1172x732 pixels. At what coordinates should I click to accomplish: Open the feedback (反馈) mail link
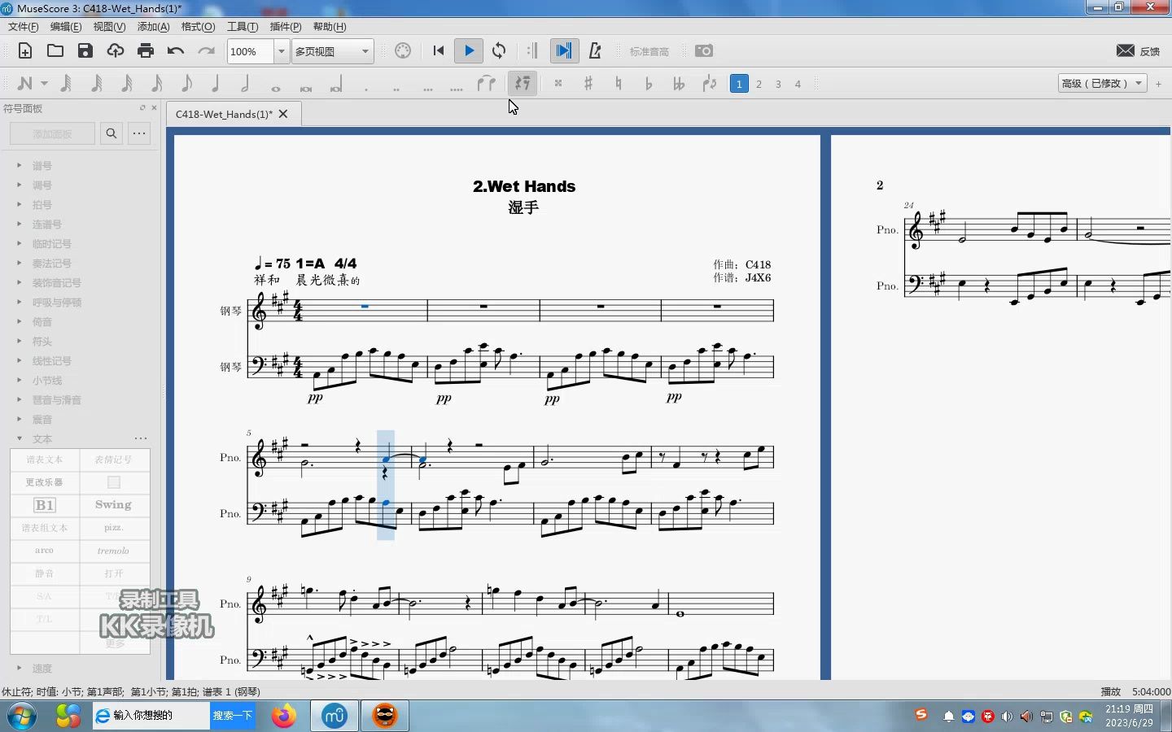point(1138,51)
